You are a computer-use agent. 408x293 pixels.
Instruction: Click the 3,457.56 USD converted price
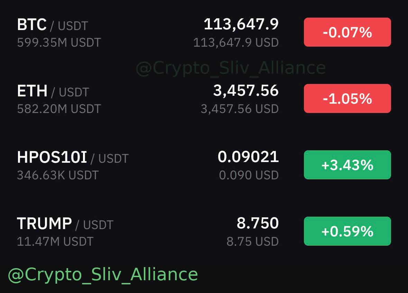[240, 109]
